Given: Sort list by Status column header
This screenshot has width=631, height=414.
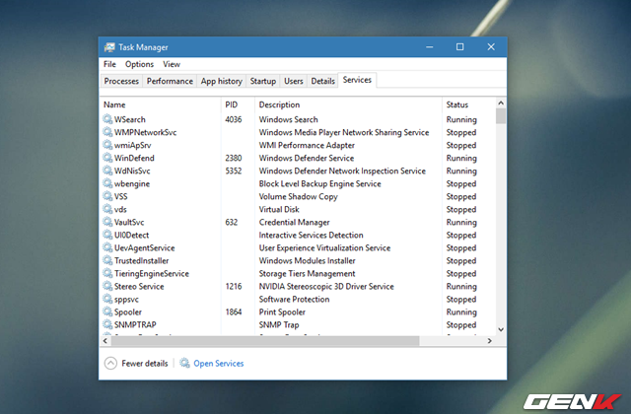Looking at the screenshot, I should tap(469, 104).
